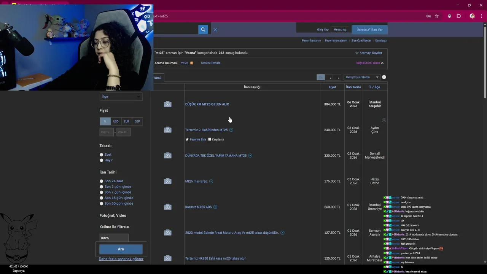Collapse filters via Seçtiklerimi Gizle

(x=370, y=63)
